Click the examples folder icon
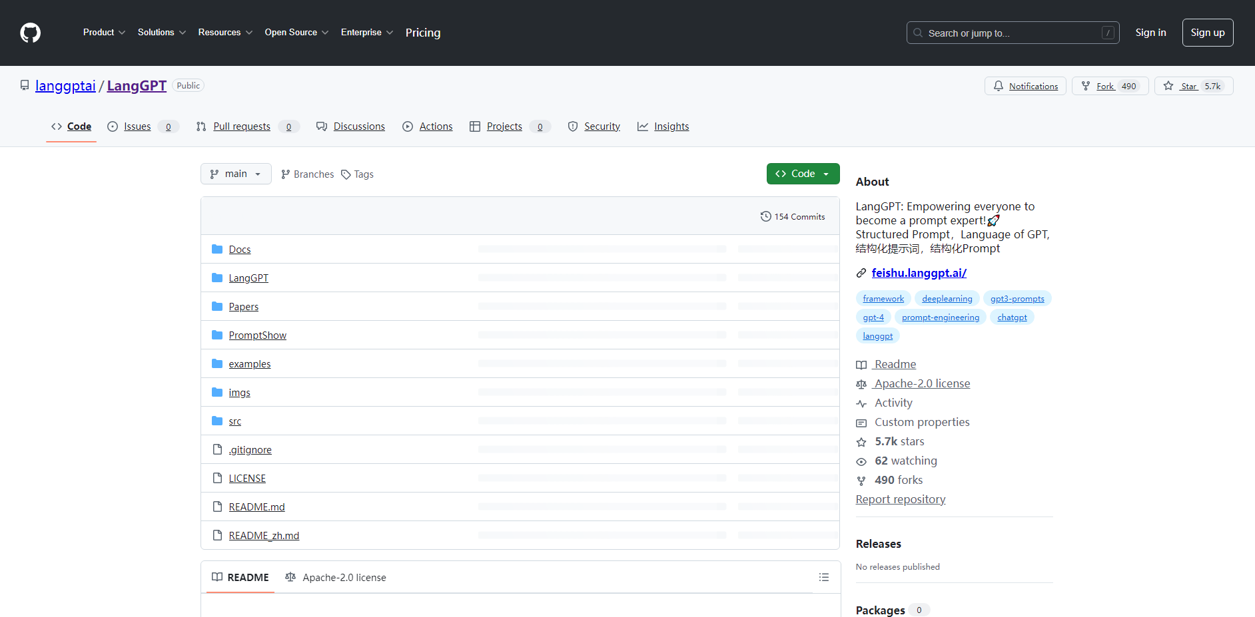Image resolution: width=1255 pixels, height=617 pixels. (x=217, y=363)
